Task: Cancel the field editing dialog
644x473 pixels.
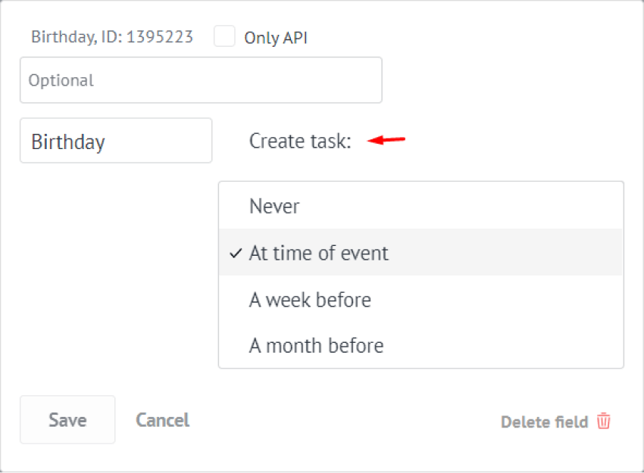Action: pyautogui.click(x=162, y=420)
